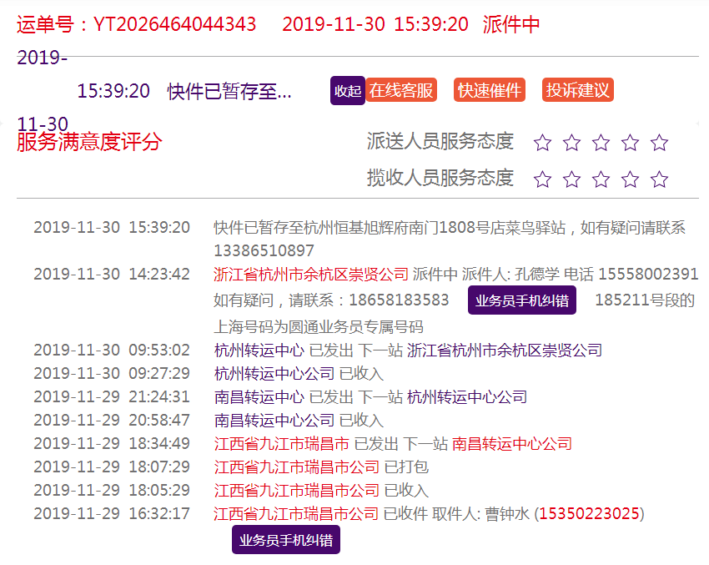Rate 派送人员服务态度 two stars
Screen dimensions: 709x565
click(571, 143)
